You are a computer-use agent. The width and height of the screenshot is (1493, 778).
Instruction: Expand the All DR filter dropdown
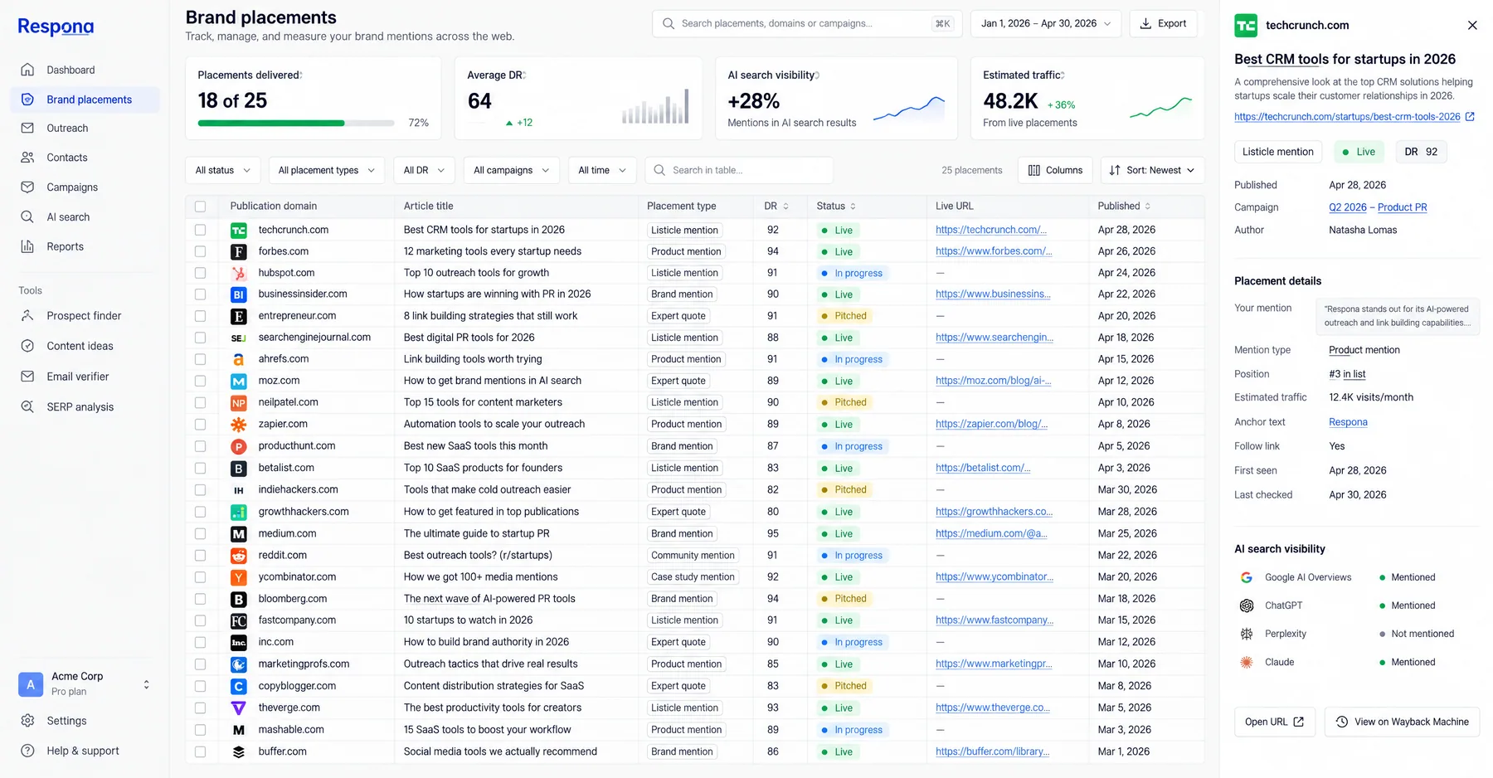424,170
